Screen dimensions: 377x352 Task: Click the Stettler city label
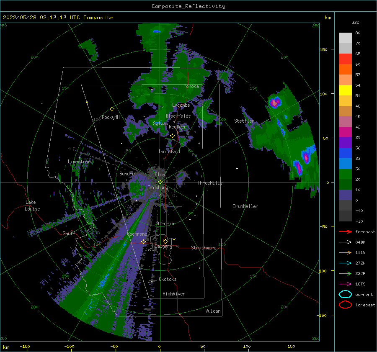coord(244,121)
